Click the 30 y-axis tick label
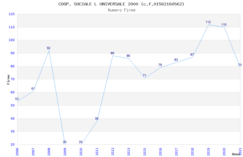This screenshot has width=243, height=157. pos(12,132)
